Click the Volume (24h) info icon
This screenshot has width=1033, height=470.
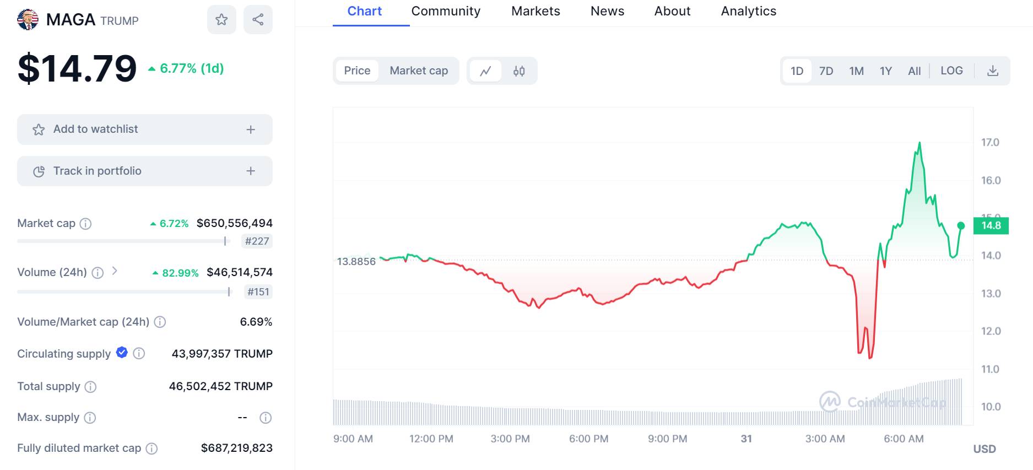pyautogui.click(x=98, y=273)
